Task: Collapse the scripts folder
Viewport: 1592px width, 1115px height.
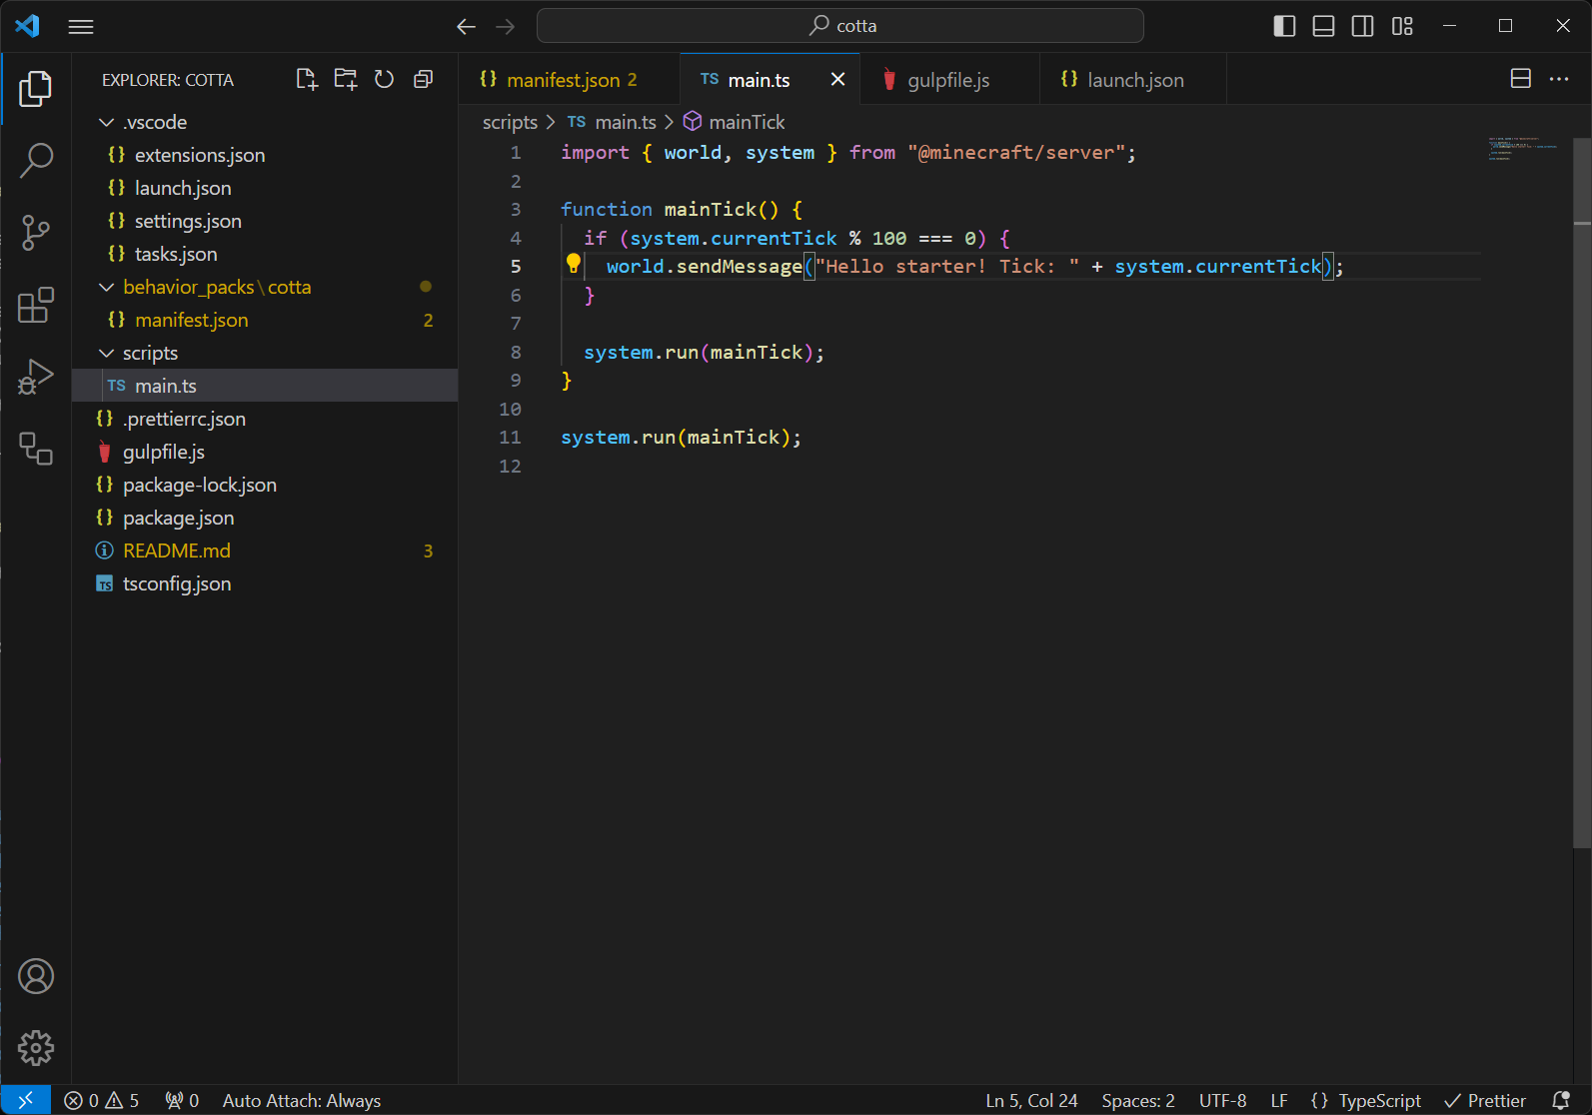Action: (x=265, y=353)
